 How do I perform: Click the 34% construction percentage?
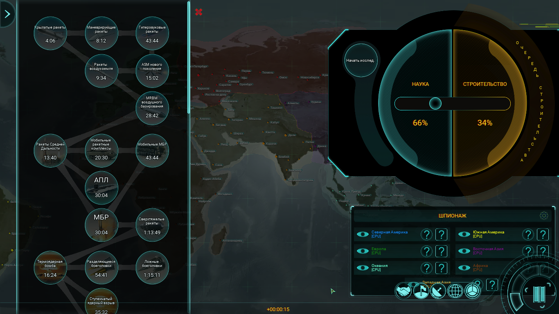coord(485,123)
